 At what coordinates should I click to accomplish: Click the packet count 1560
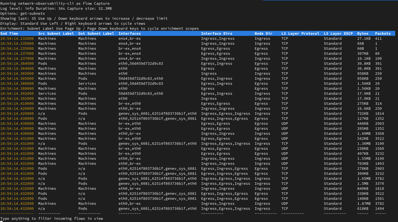pyautogui.click(x=380, y=148)
